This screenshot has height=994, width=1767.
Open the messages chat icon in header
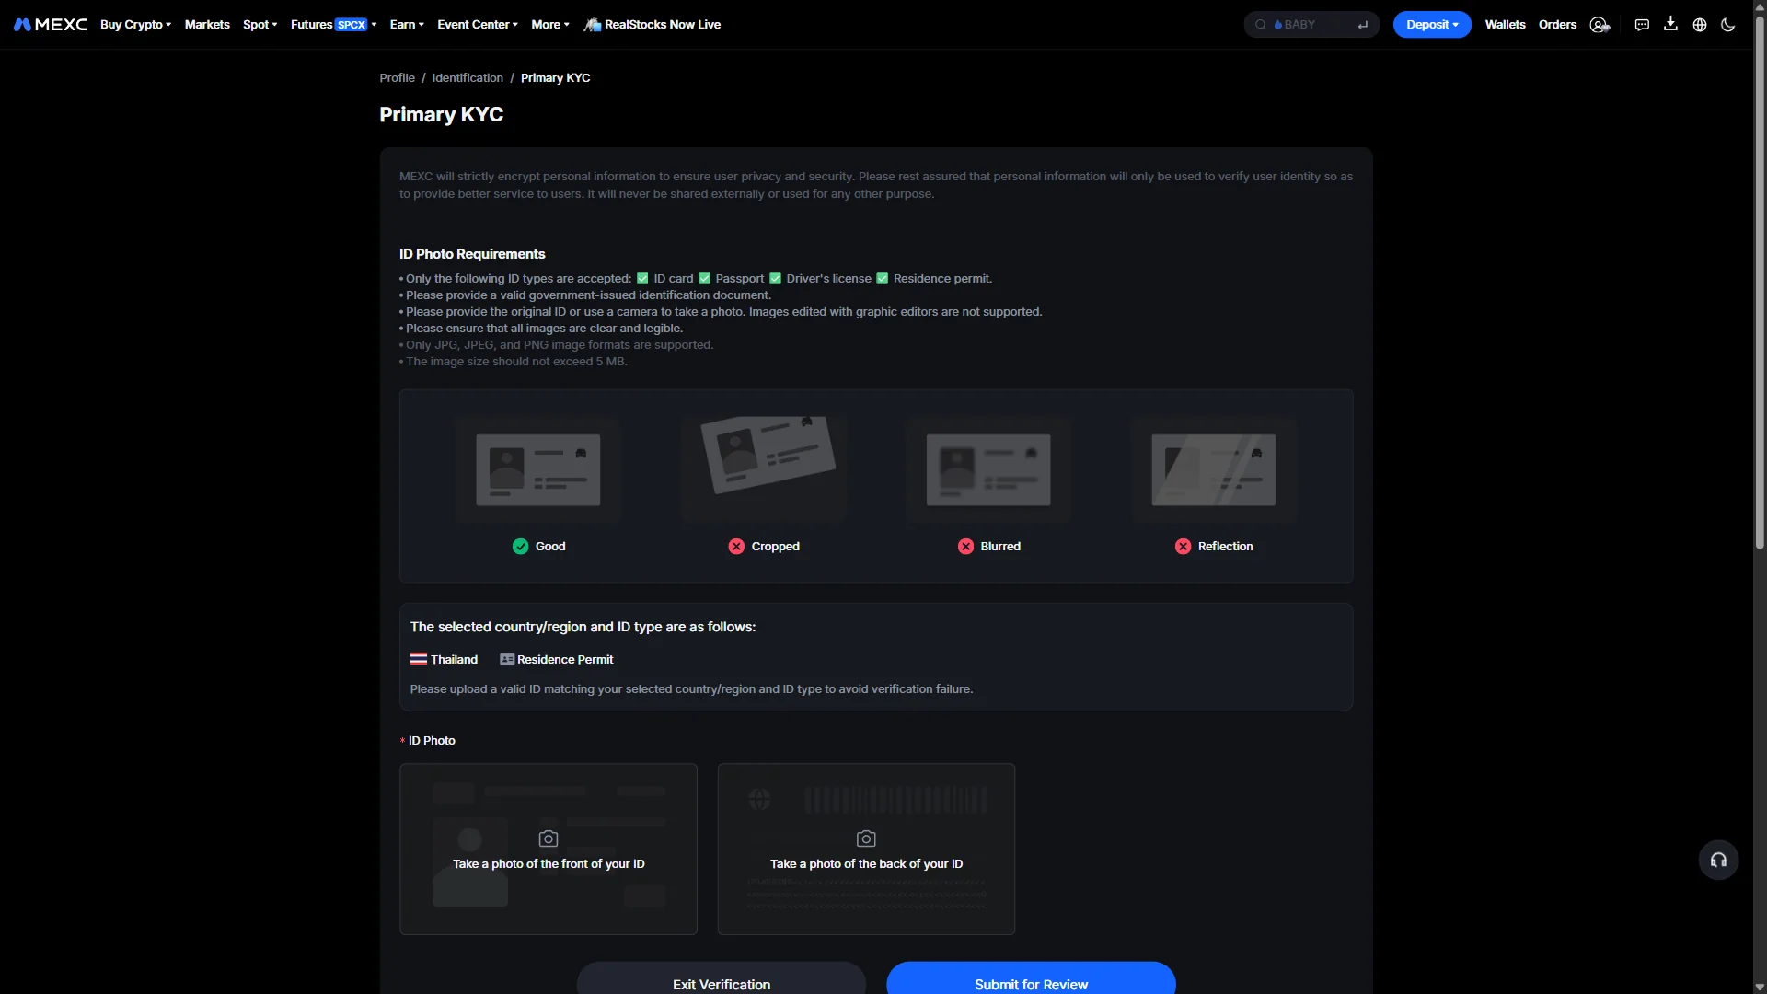pos(1642,25)
